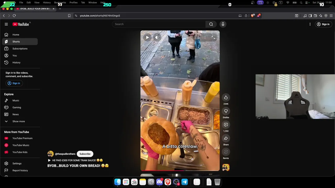Viewport: 335px width, 188px height.
Task: Open the Short's three-dot more options
Action: (x=205, y=37)
